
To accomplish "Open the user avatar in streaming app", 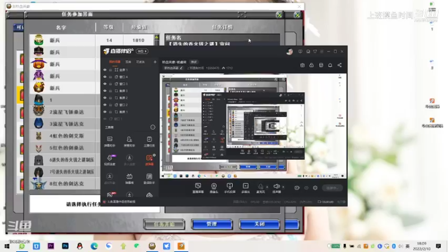I will point(290,52).
